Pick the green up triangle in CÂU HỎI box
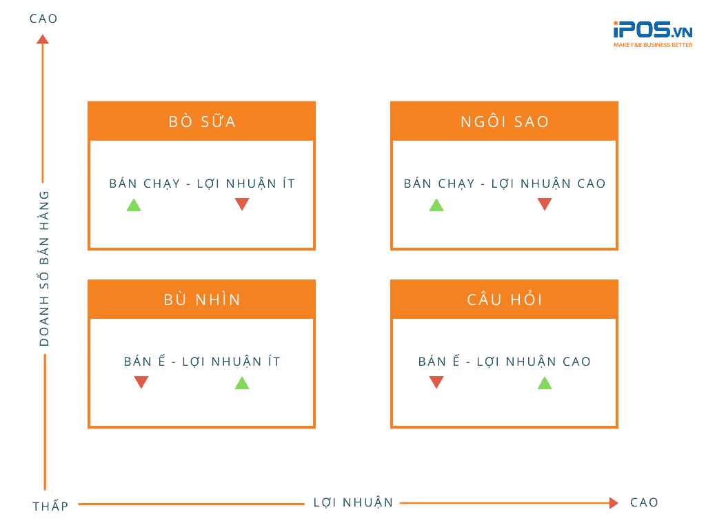Screen dimensions: 706x530 coord(545,383)
